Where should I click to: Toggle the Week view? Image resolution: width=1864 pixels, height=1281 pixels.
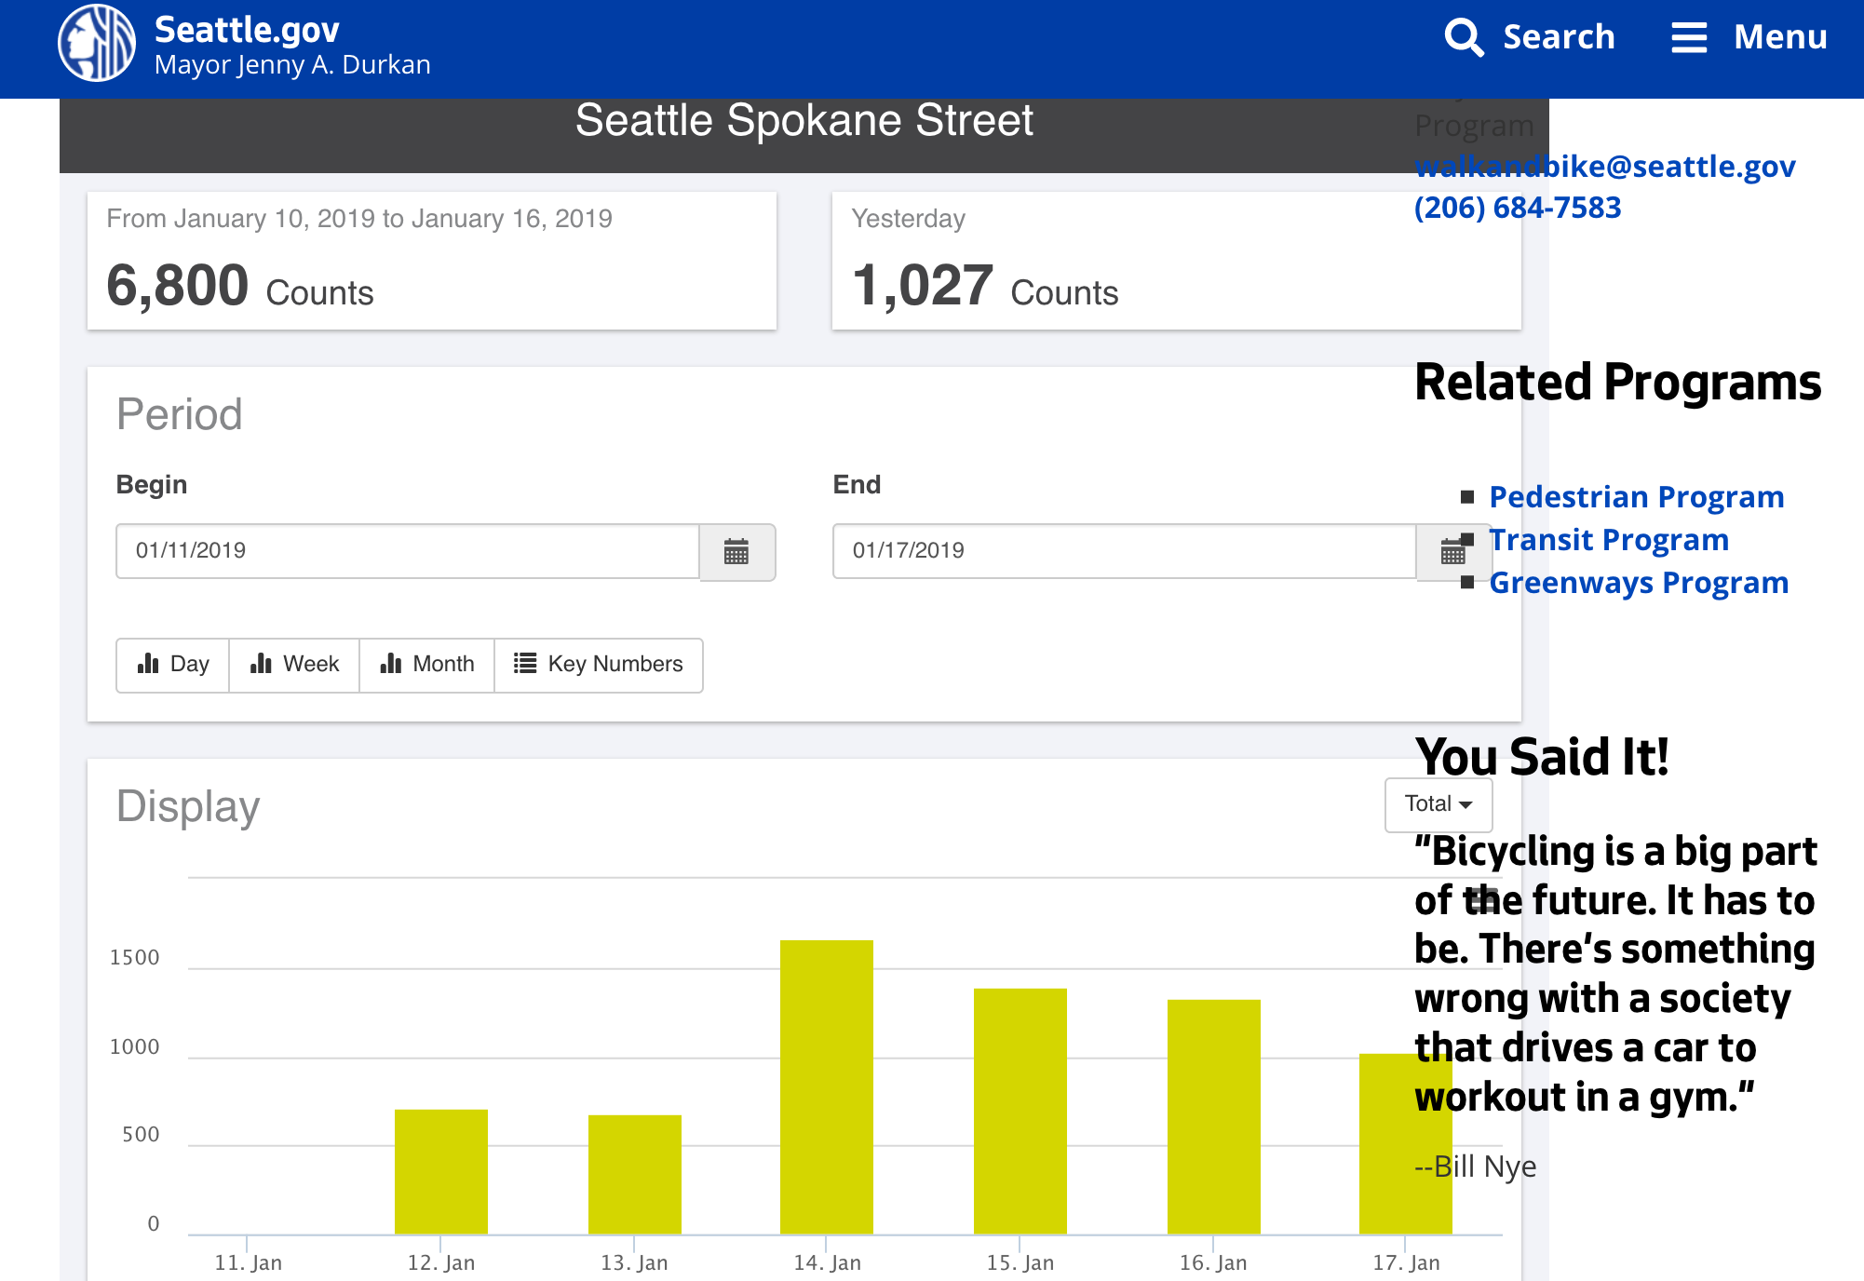[293, 664]
